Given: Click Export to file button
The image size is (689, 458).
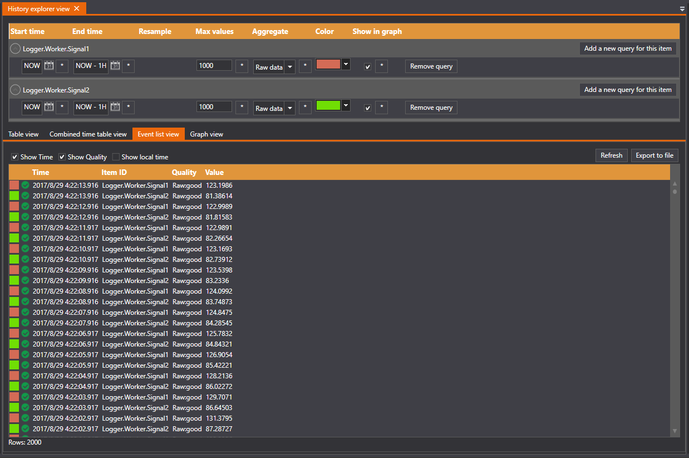Looking at the screenshot, I should click(654, 155).
